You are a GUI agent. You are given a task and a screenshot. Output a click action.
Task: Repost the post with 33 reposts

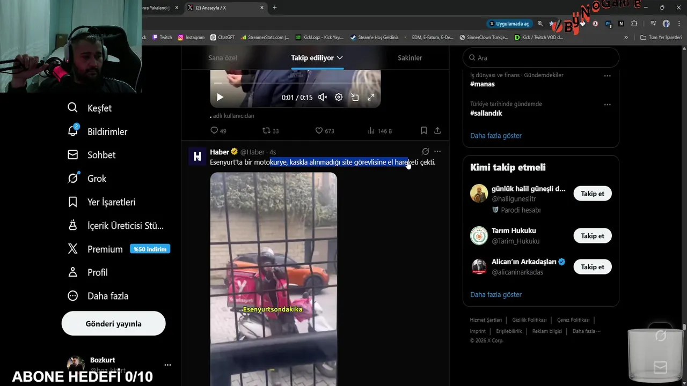[271, 131]
